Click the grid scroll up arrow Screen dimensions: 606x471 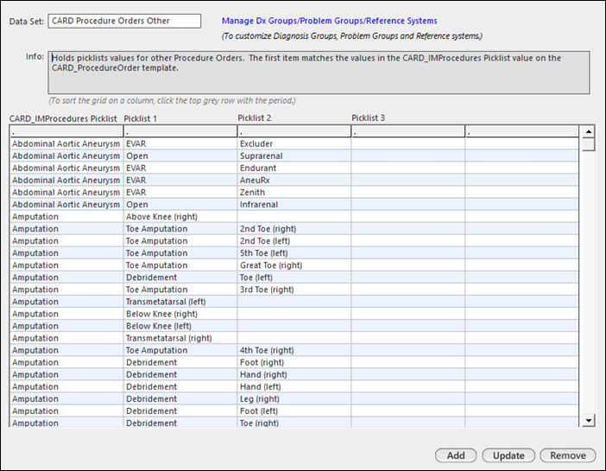(x=588, y=131)
